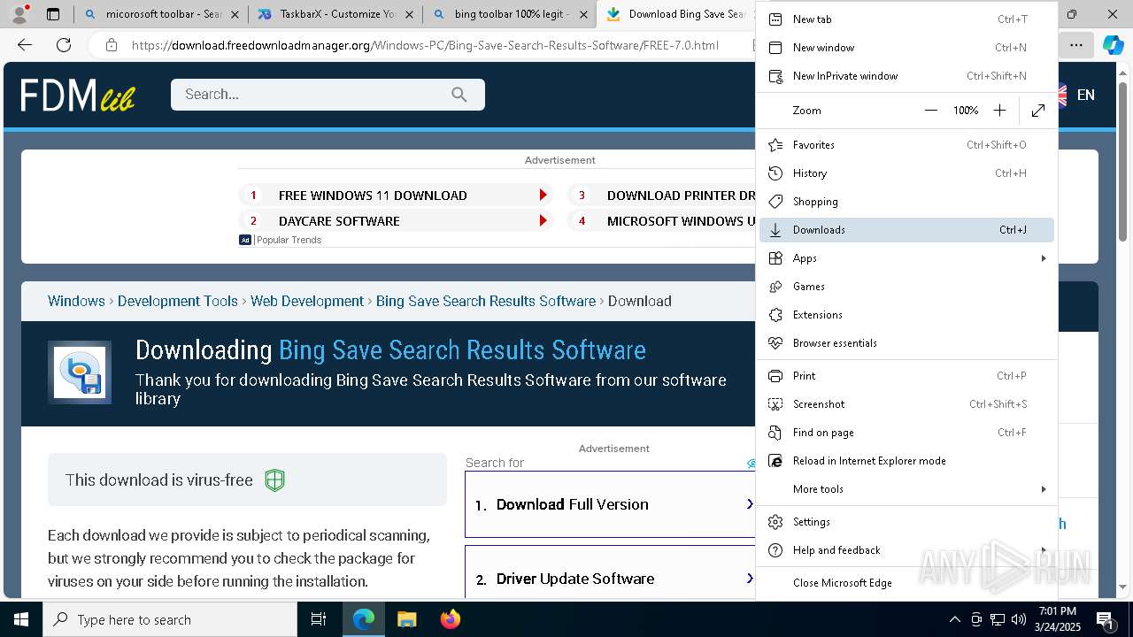Open the profile avatar icon
The height and width of the screenshot is (637, 1133).
[x=19, y=14]
